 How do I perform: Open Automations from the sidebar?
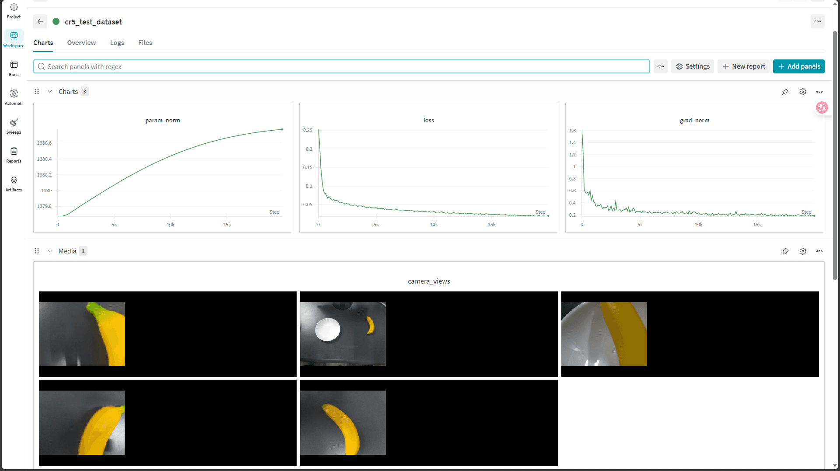click(14, 97)
